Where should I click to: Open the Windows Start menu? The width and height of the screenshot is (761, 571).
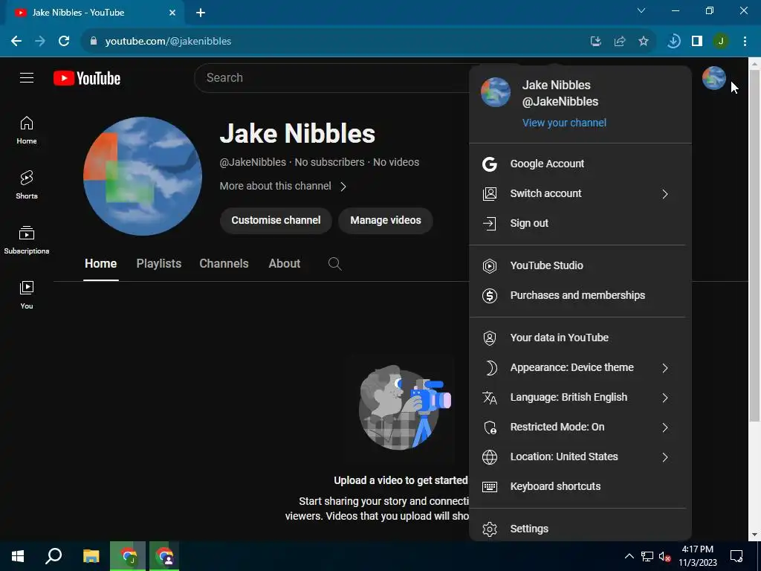[18, 556]
